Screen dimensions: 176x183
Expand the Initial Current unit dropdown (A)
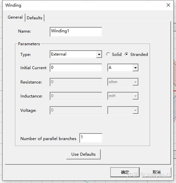click(123, 68)
